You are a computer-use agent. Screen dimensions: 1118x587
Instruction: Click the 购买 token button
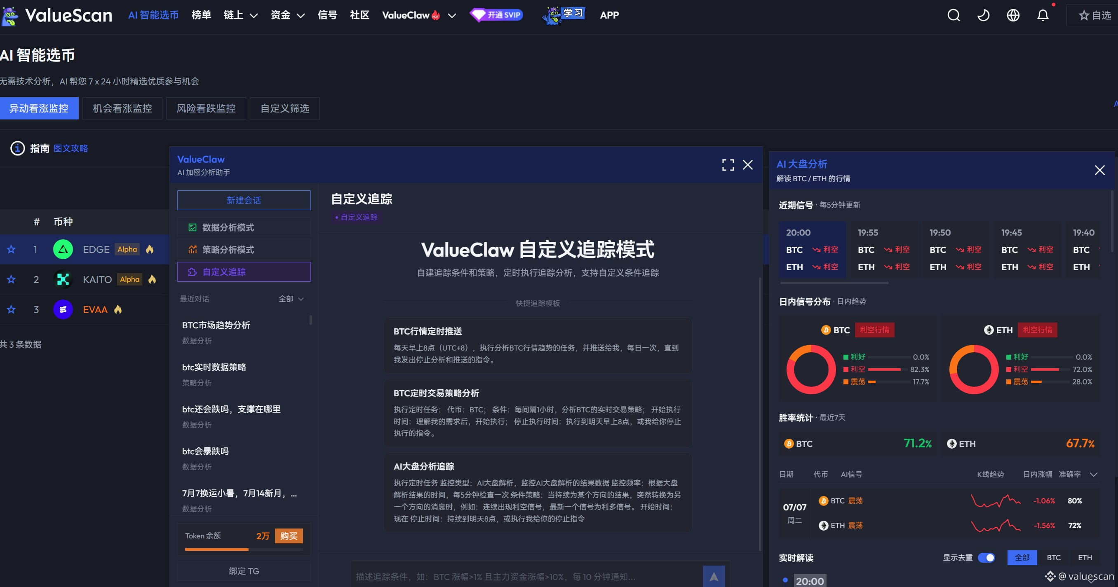pos(289,536)
